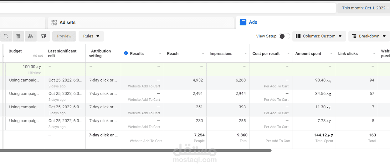
Task: Sort by the Budget column header
Action: pos(15,51)
